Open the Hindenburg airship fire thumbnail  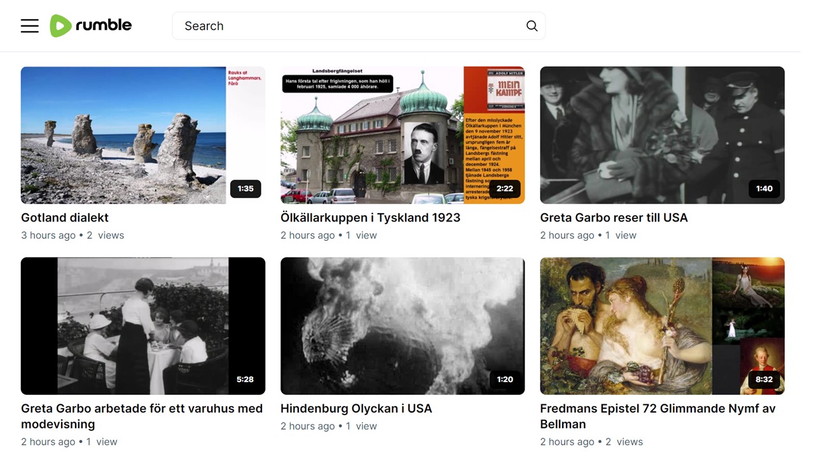point(402,326)
